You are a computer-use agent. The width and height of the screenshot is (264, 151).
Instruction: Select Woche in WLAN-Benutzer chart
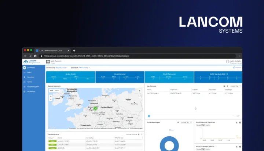208,125
